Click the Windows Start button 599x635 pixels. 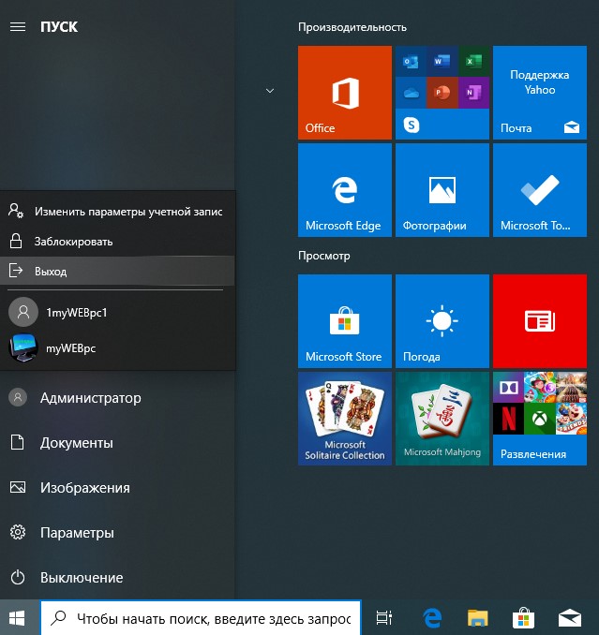pyautogui.click(x=17, y=618)
